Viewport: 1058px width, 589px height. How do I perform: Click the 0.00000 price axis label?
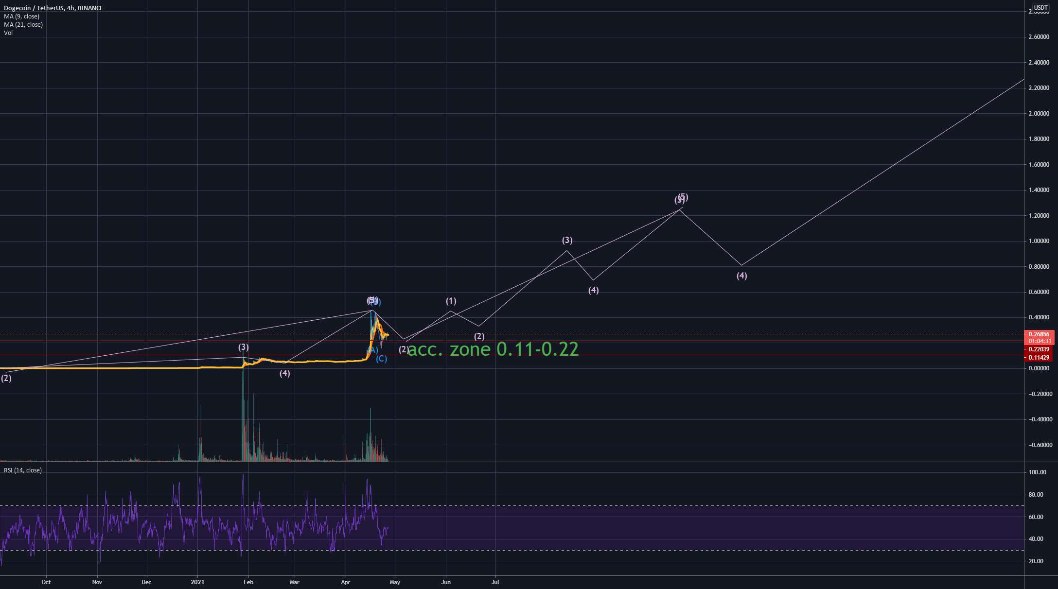[x=1039, y=368]
